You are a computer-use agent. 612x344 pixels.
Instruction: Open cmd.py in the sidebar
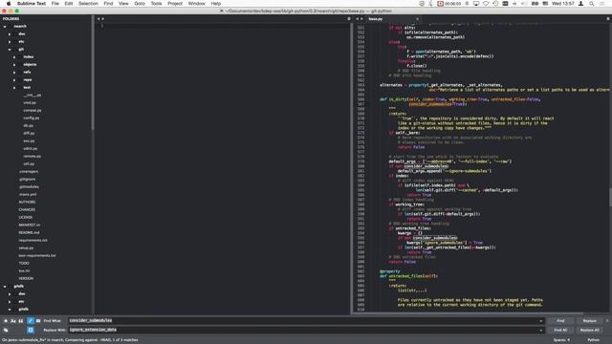point(30,103)
